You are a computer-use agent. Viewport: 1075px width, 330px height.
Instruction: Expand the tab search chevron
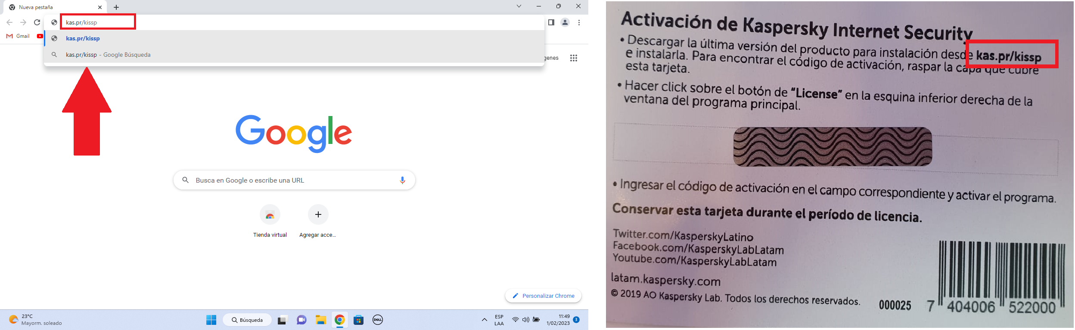click(x=519, y=6)
